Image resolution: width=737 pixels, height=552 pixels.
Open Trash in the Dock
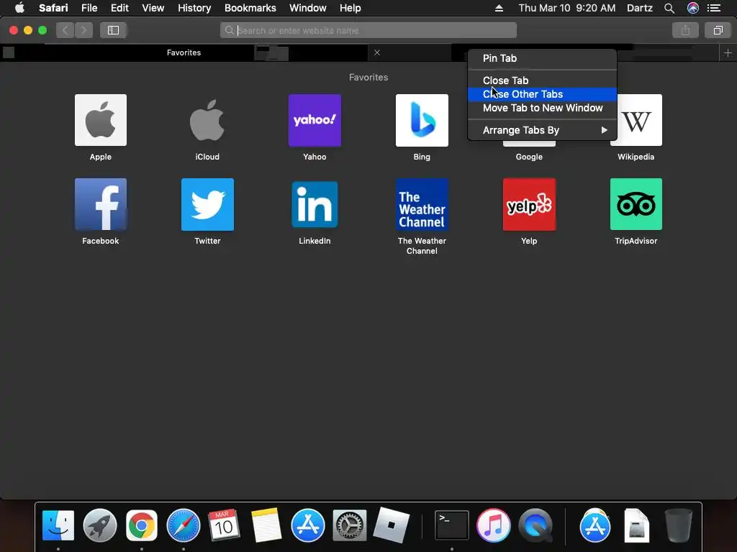point(678,525)
